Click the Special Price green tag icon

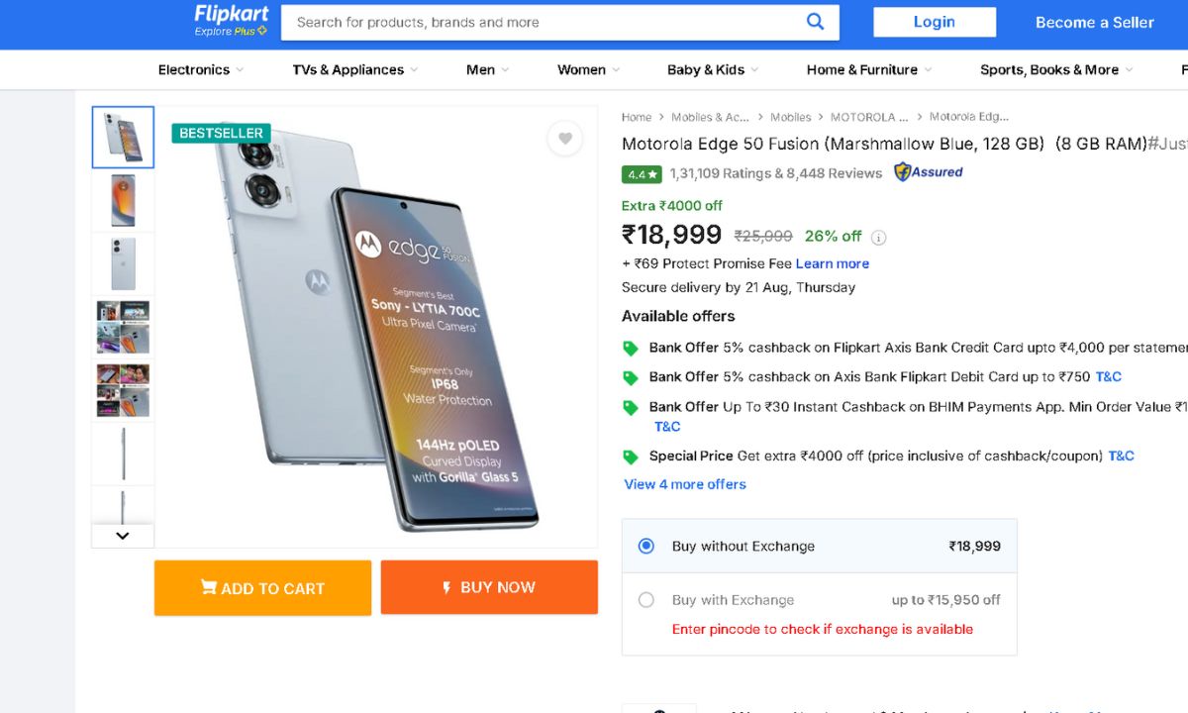click(x=631, y=457)
